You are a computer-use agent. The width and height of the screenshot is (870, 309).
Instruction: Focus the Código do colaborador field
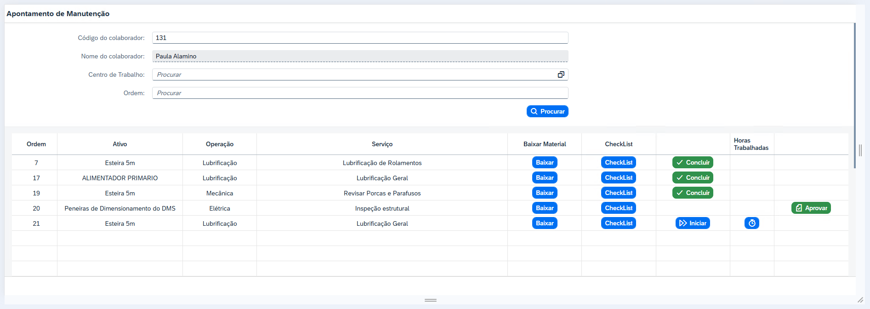pos(359,38)
